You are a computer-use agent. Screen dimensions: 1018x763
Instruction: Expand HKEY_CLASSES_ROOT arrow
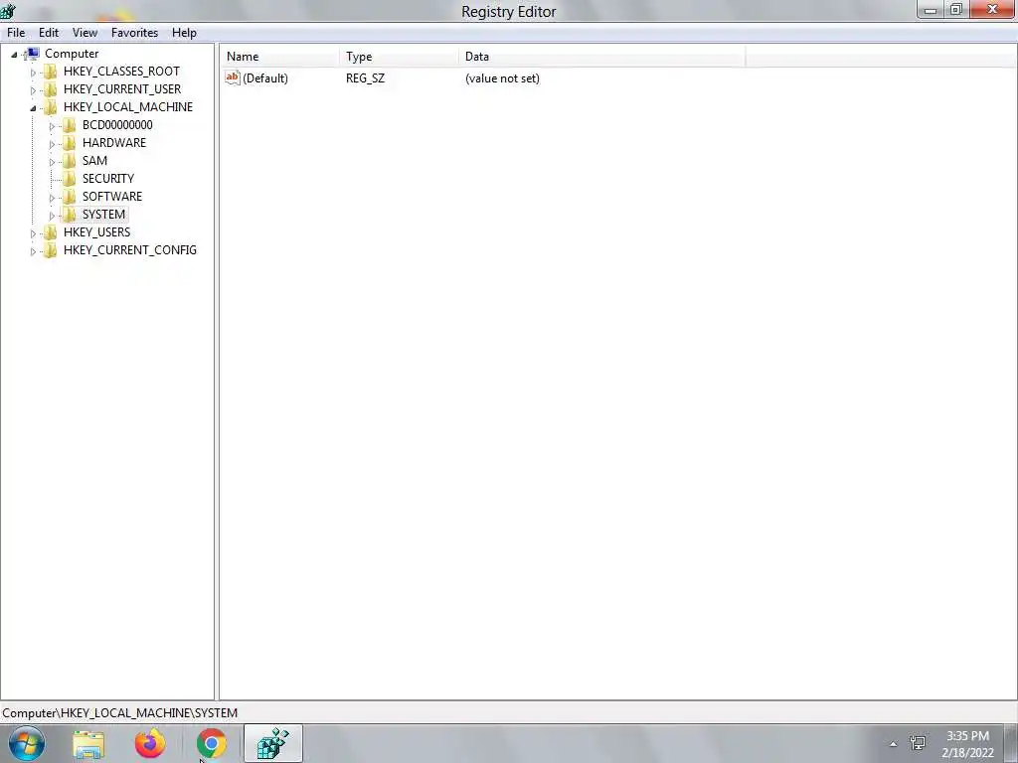(33, 73)
